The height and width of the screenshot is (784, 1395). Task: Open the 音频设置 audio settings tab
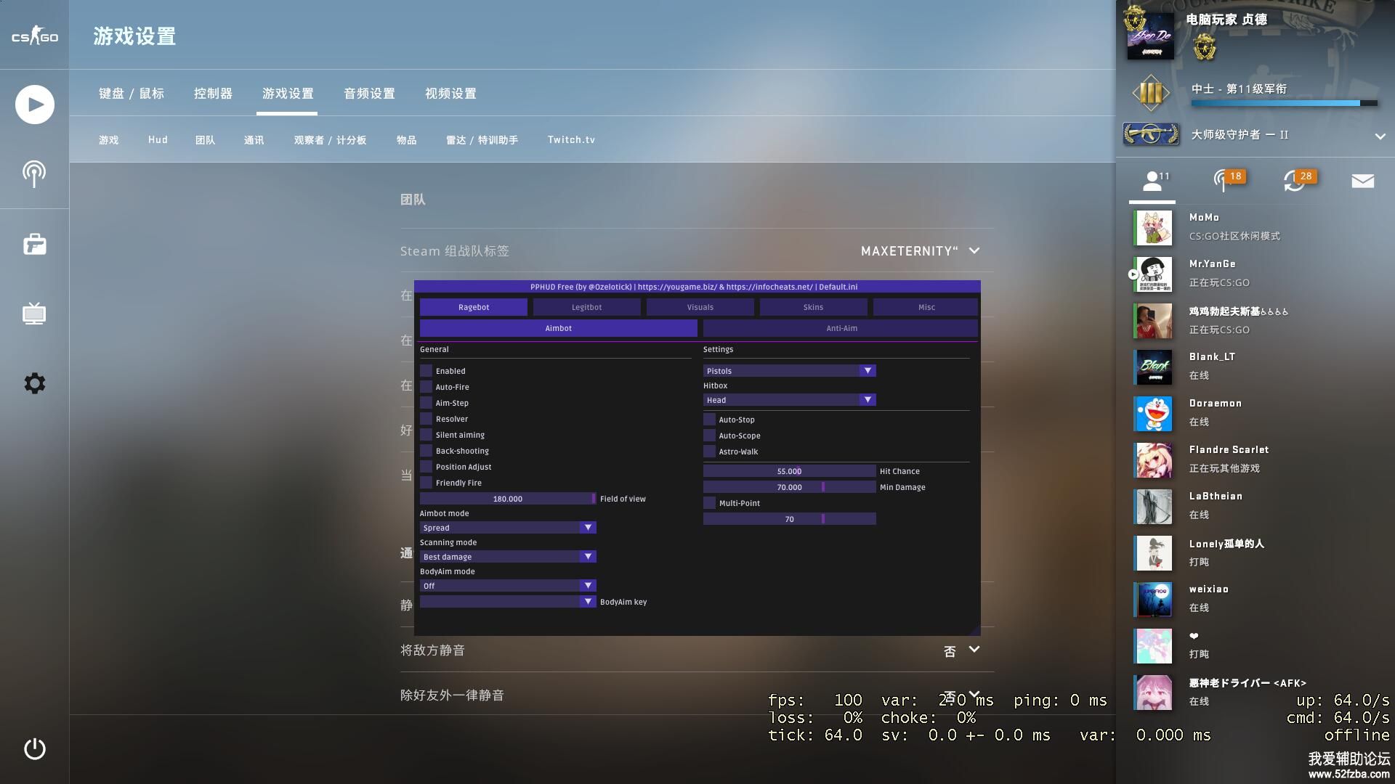click(x=369, y=94)
